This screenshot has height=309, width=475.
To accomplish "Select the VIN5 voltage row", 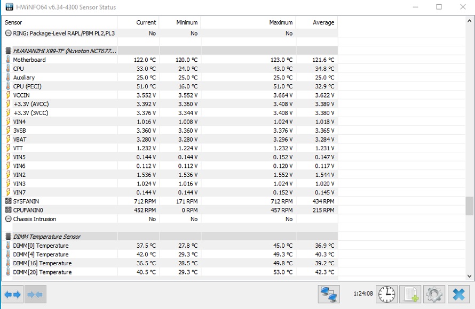I will pyautogui.click(x=170, y=157).
